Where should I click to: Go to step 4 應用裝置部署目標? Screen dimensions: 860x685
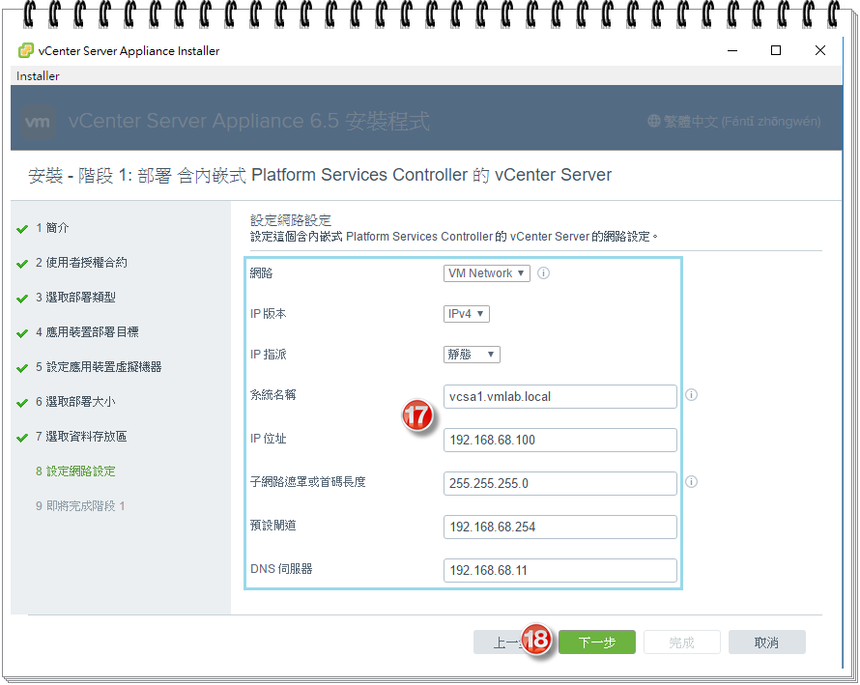(x=87, y=332)
